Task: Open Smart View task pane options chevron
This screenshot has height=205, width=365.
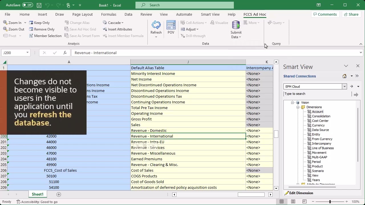Action: click(346, 66)
